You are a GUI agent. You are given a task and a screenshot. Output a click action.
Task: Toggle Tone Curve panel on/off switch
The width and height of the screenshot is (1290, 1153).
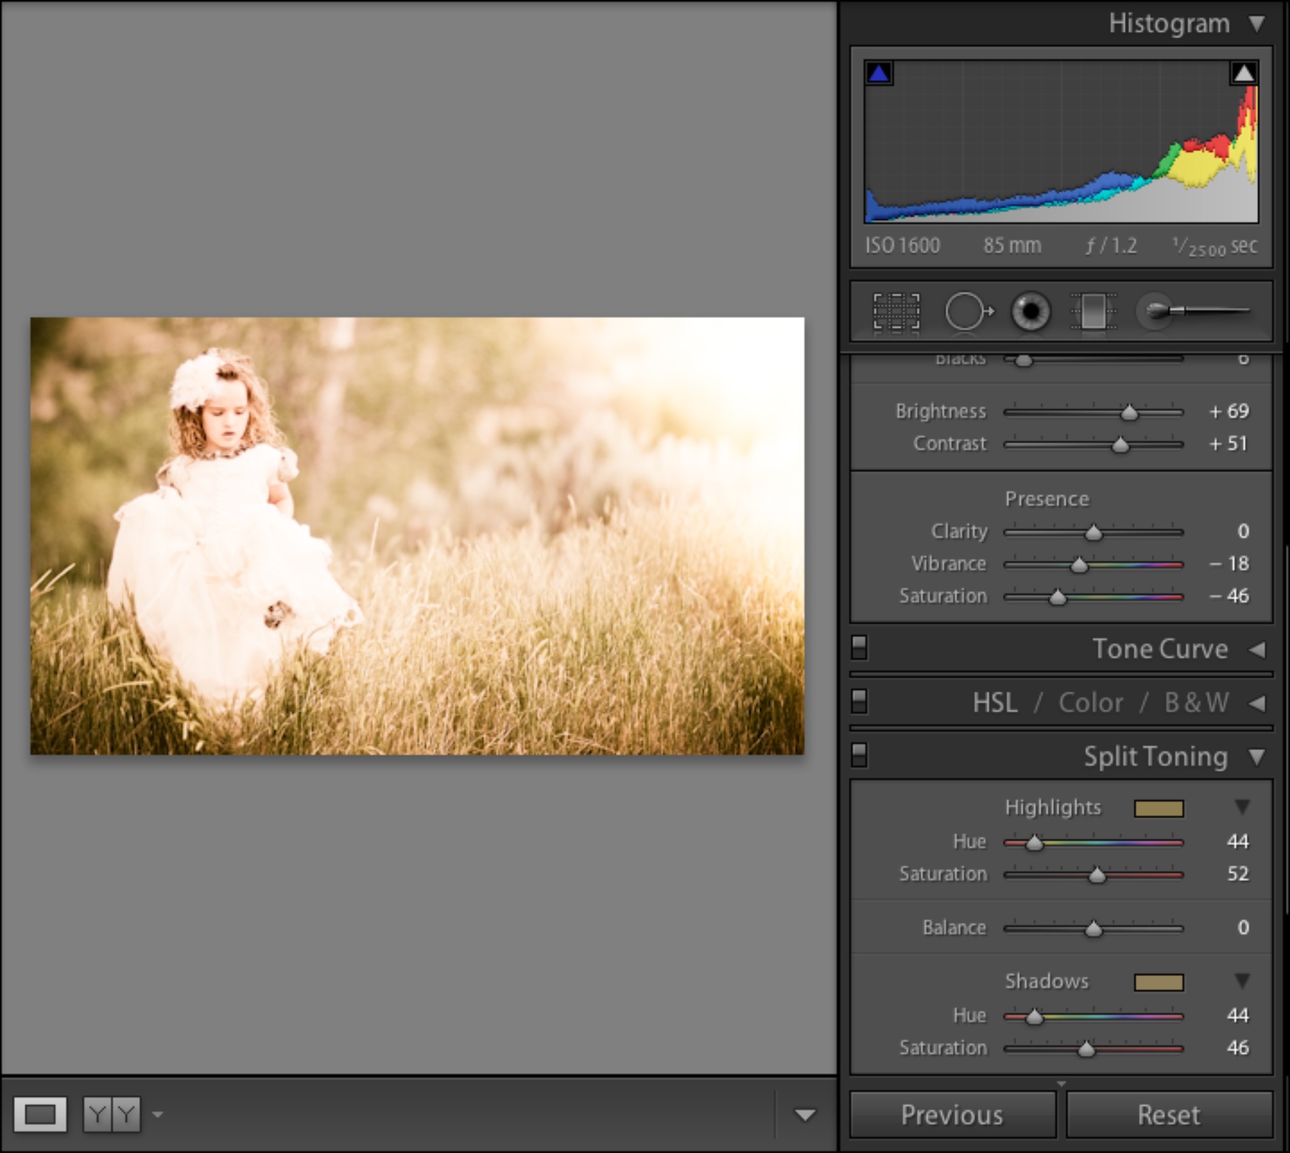(859, 647)
